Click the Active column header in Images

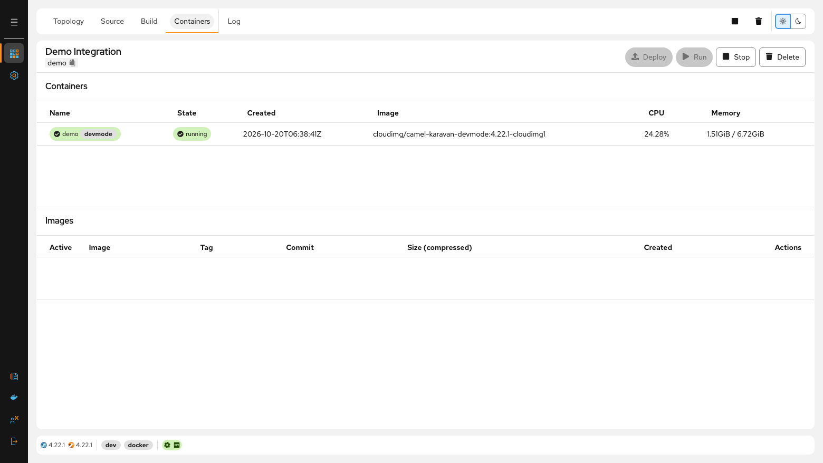pyautogui.click(x=61, y=247)
